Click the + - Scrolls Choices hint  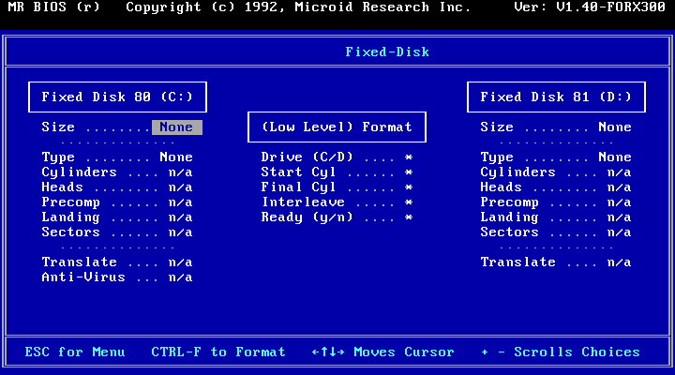coord(561,352)
